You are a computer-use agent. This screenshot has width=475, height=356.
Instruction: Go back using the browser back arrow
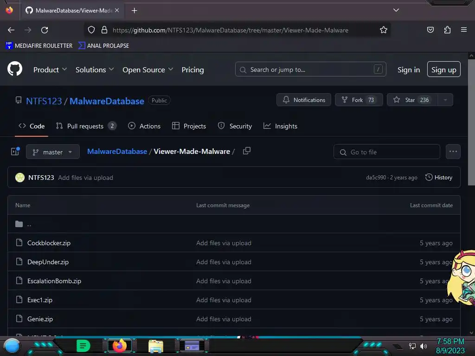tap(11, 30)
